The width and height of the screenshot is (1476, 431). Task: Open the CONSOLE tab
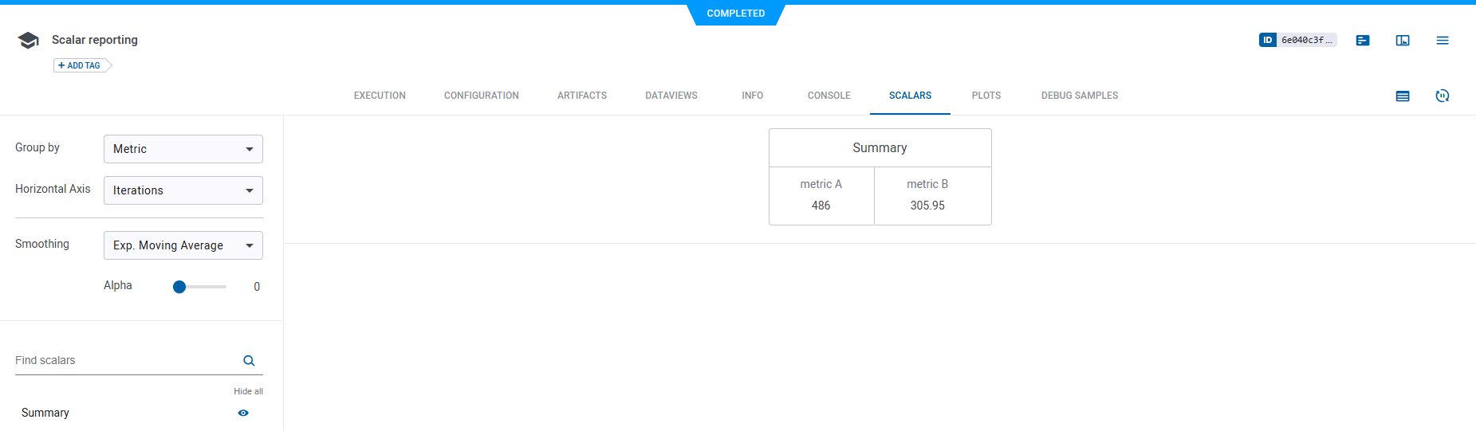[829, 96]
